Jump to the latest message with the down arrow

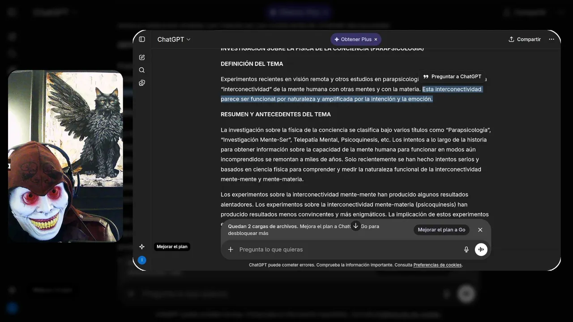coord(355,226)
